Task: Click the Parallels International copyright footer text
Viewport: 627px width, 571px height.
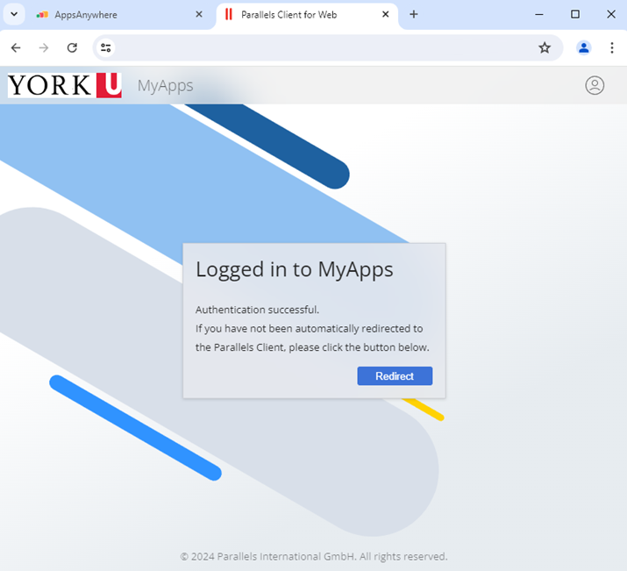Action: click(314, 556)
